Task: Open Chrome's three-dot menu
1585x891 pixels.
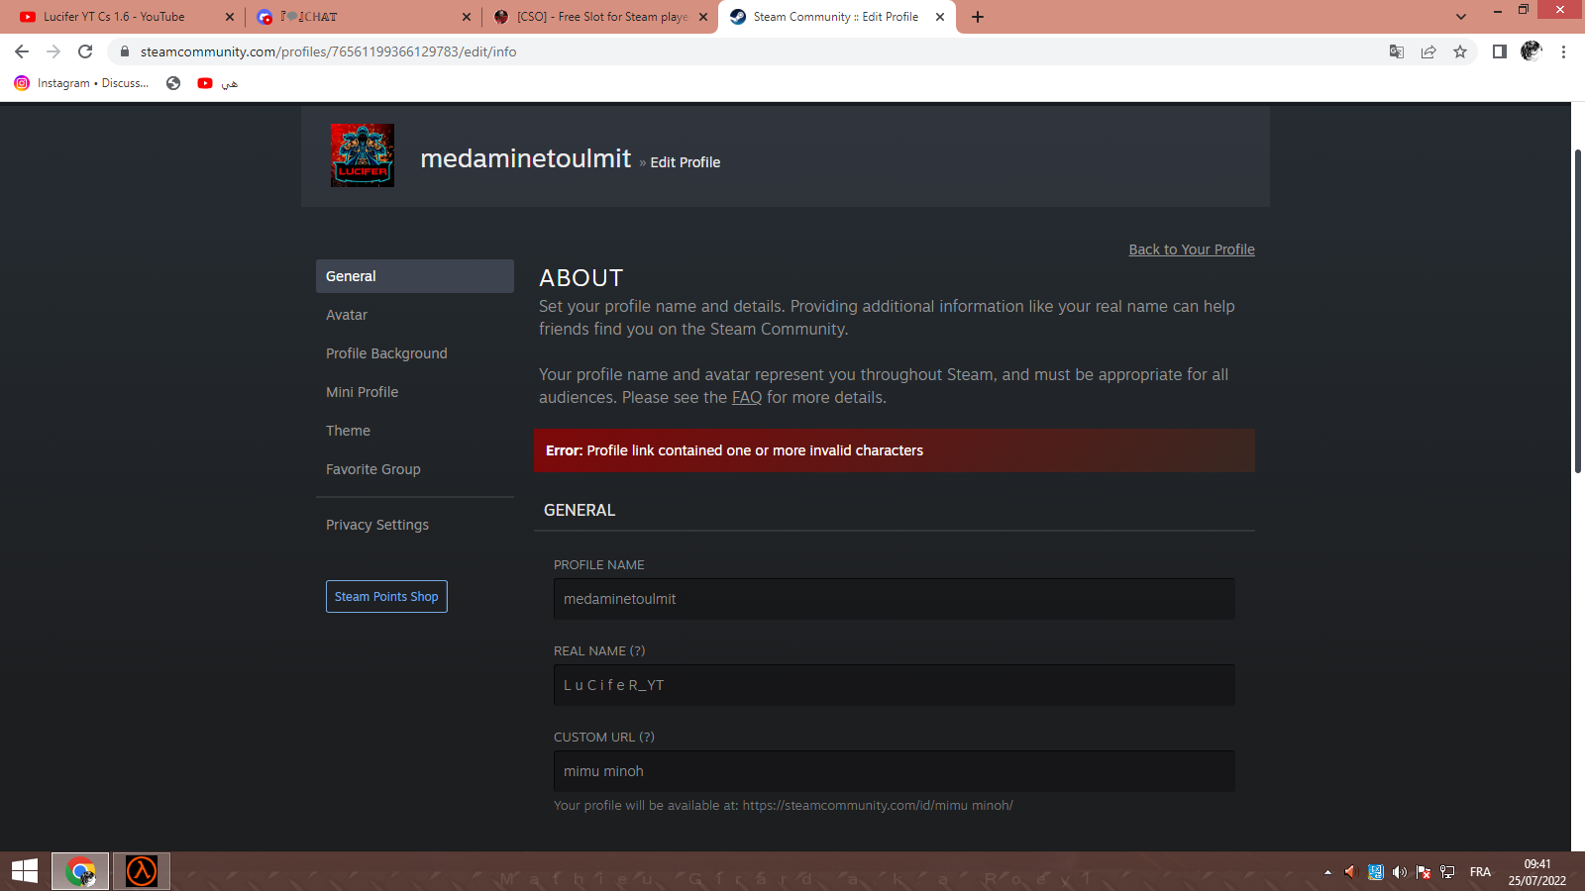Action: [x=1563, y=51]
